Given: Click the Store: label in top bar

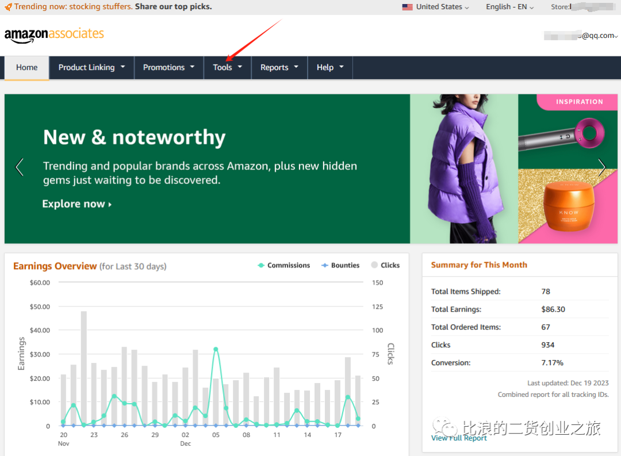Looking at the screenshot, I should tap(561, 7).
